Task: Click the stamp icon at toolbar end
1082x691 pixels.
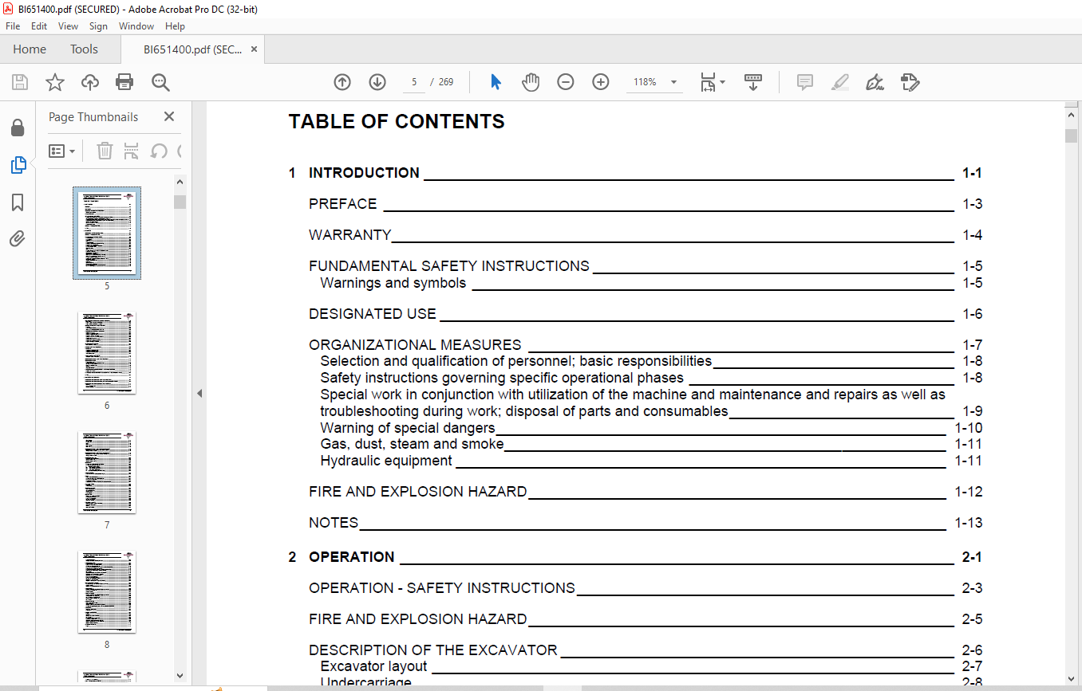Action: pos(910,82)
